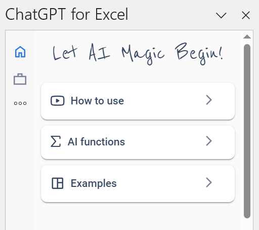Image resolution: width=259 pixels, height=230 pixels.
Task: Close the ChatGPT for Excel pane
Action: [x=246, y=15]
